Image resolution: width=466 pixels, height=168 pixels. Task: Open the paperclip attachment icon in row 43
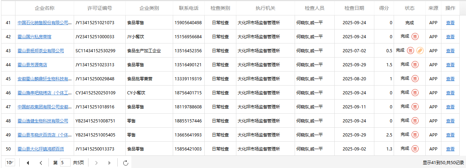420,51
